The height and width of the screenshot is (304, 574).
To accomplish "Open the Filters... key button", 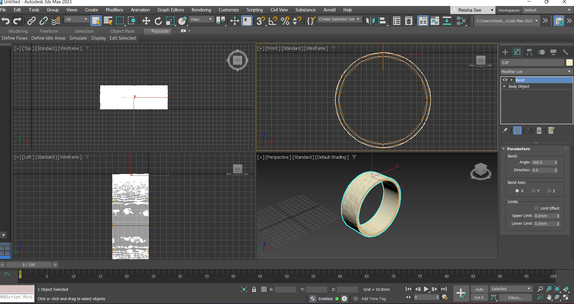I will pos(515,298).
